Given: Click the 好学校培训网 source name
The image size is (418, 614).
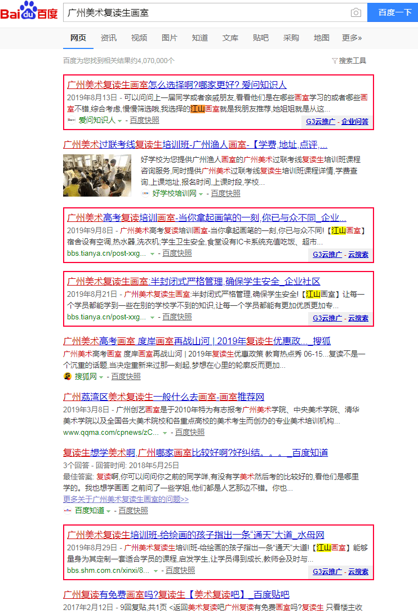Looking at the screenshot, I should click(x=174, y=193).
